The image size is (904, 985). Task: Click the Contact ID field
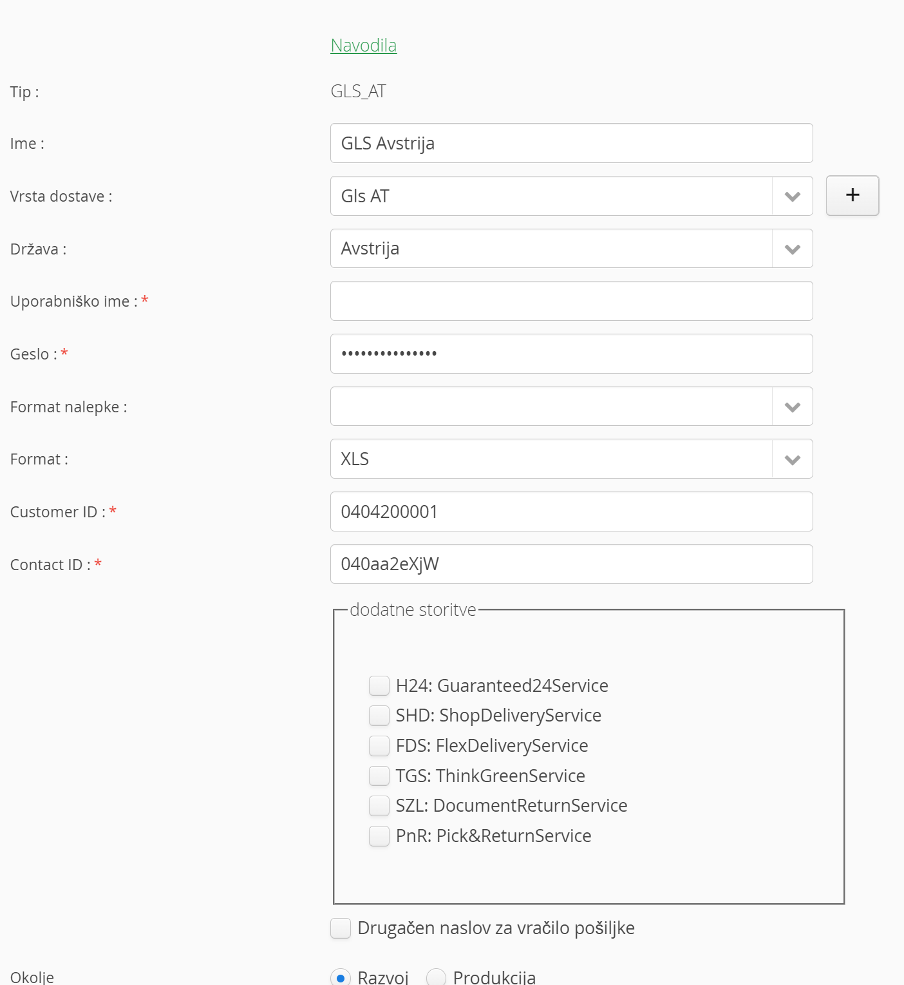(x=571, y=564)
